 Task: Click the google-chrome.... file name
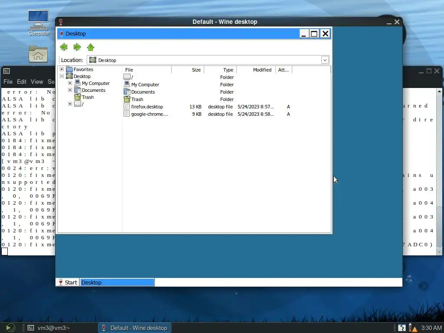coord(150,114)
